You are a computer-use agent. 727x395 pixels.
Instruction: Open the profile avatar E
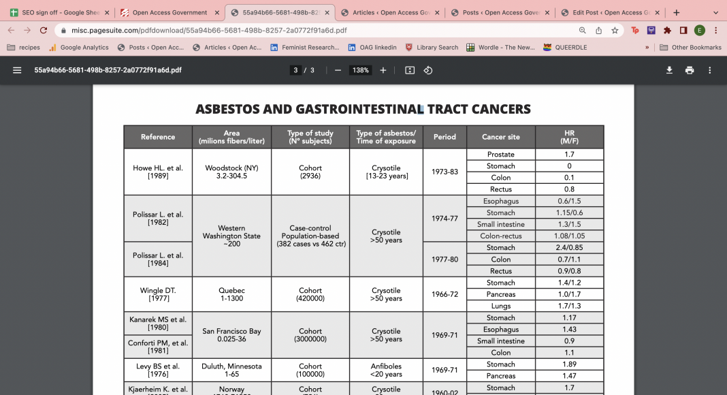(700, 30)
